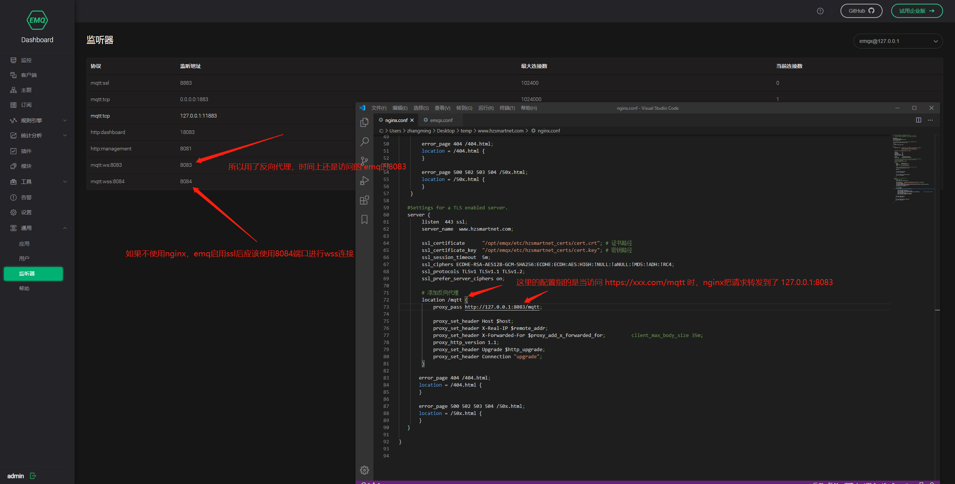The height and width of the screenshot is (484, 955).
Task: Click the 规则引擎 rule engine icon
Action: click(13, 121)
